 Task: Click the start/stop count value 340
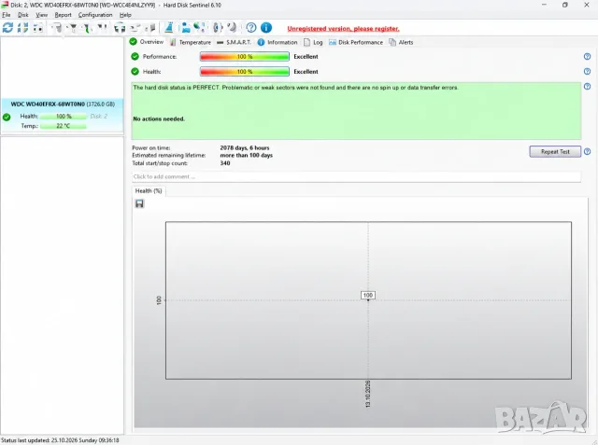point(225,163)
